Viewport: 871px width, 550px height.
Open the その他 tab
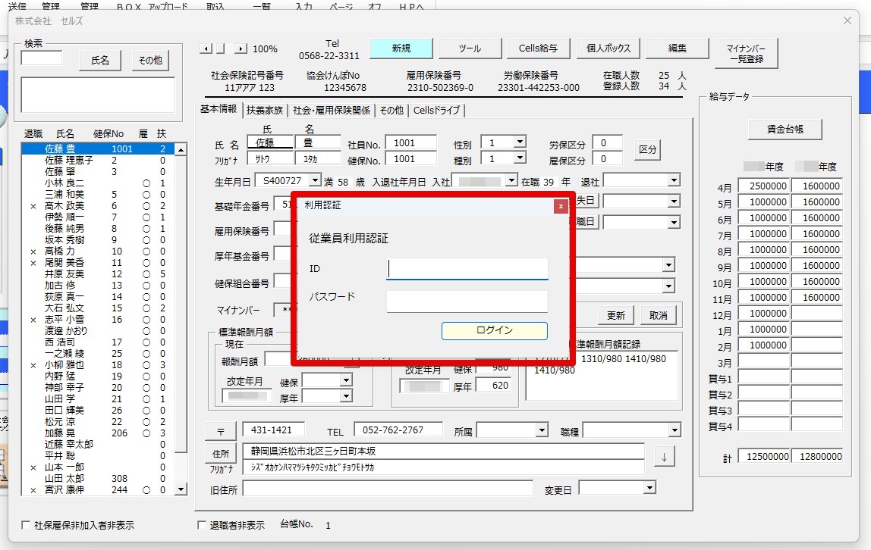click(391, 111)
